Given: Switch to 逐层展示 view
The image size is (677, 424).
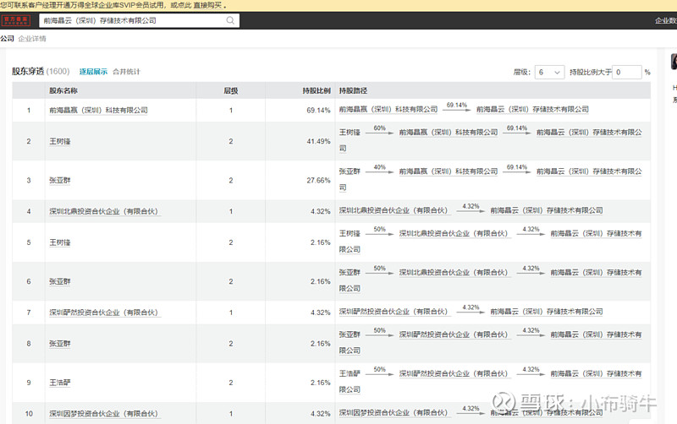Looking at the screenshot, I should click(93, 72).
